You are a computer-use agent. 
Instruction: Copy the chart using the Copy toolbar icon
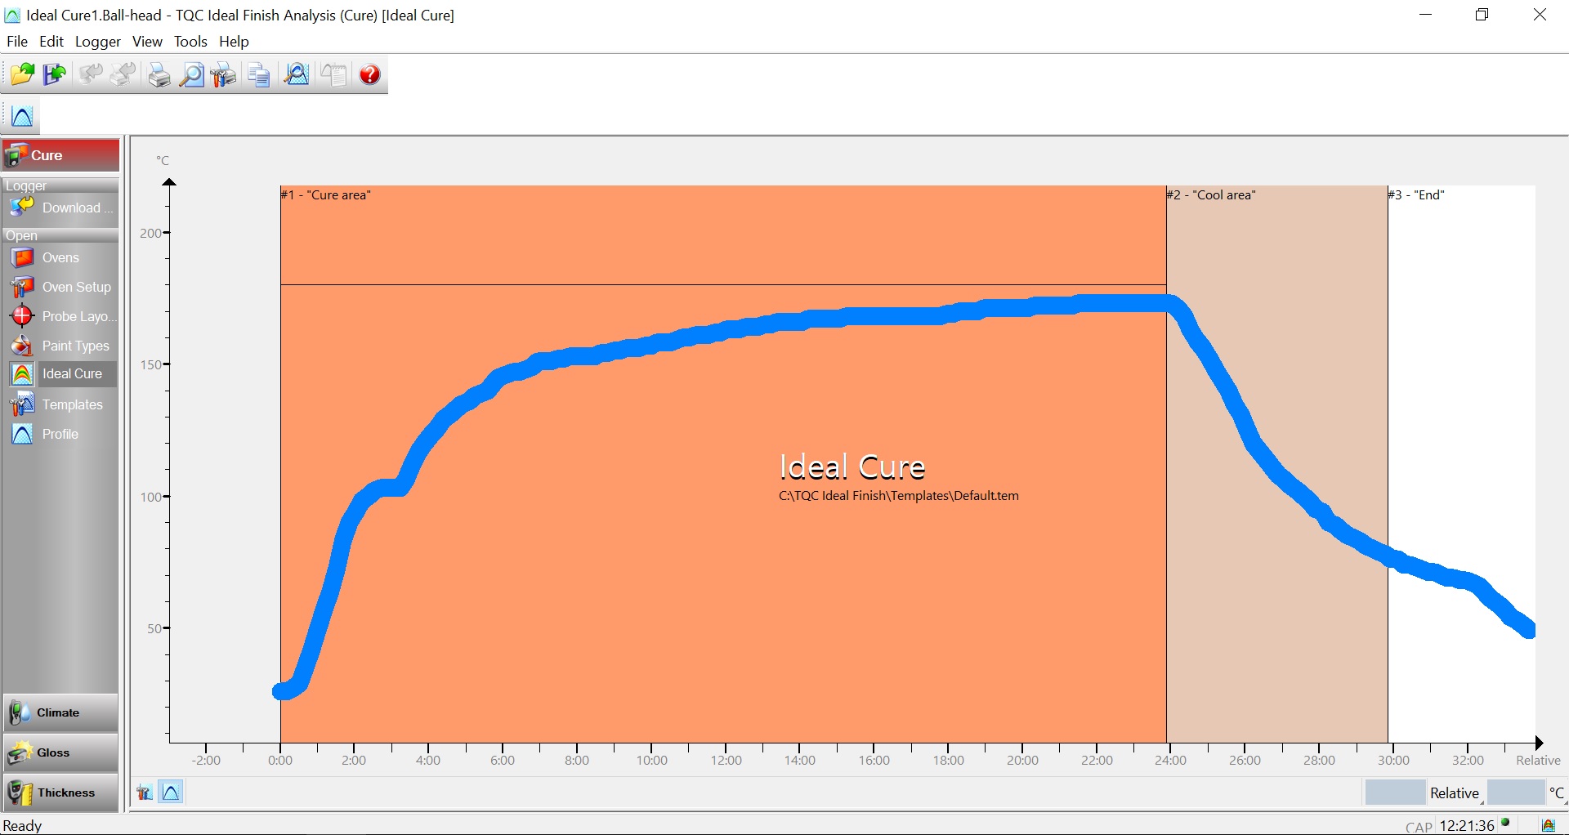(x=258, y=74)
